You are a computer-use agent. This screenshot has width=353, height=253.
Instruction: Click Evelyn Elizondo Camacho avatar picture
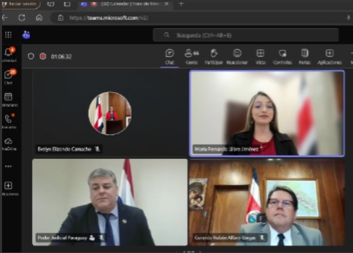(x=110, y=113)
